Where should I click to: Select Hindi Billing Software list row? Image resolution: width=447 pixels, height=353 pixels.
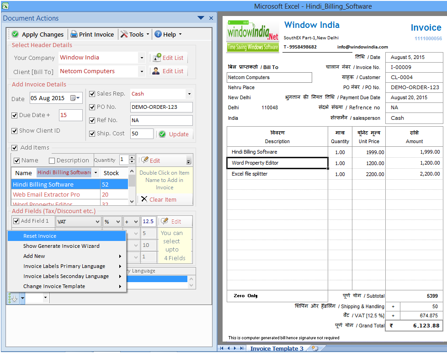(69, 184)
